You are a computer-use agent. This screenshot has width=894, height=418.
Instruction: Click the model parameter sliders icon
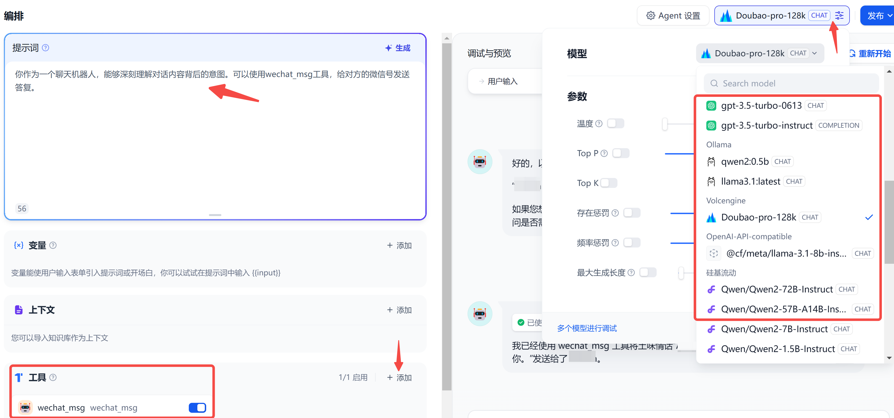pos(839,16)
